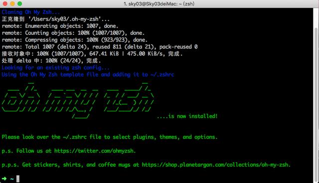Click the tilde directory indicator in the prompt
The image size is (319, 183).
pyautogui.click(x=12, y=179)
